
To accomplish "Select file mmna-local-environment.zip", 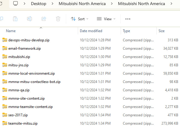I will tap(32, 73).
